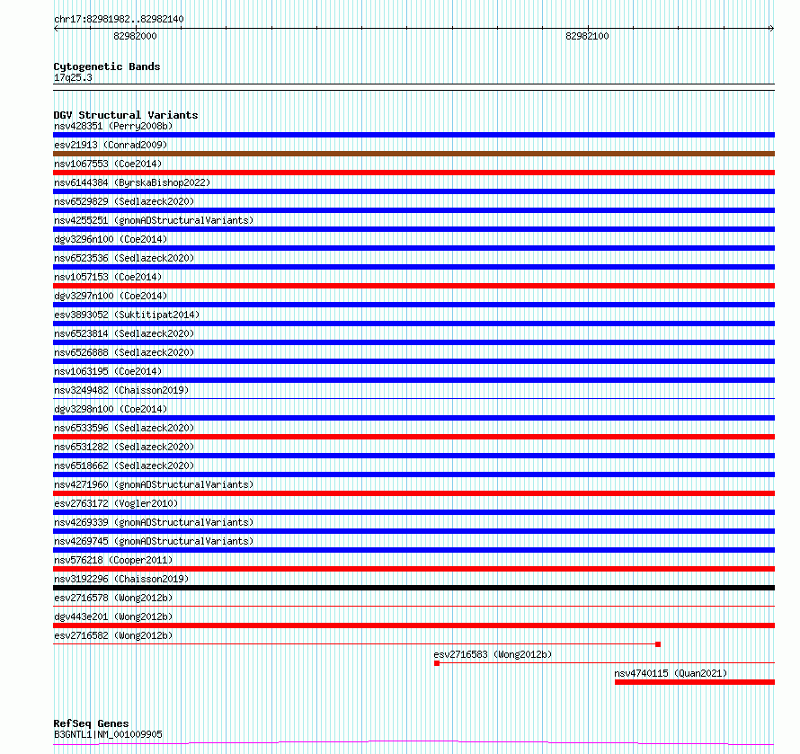Open the RefSeq Genes track title
This screenshot has width=800, height=754.
(x=91, y=723)
